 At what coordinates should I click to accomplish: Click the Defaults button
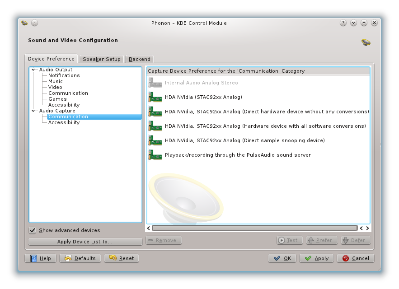[80, 258]
